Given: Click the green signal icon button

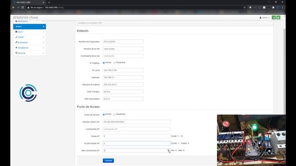Looking at the screenshot, I should (274, 18).
